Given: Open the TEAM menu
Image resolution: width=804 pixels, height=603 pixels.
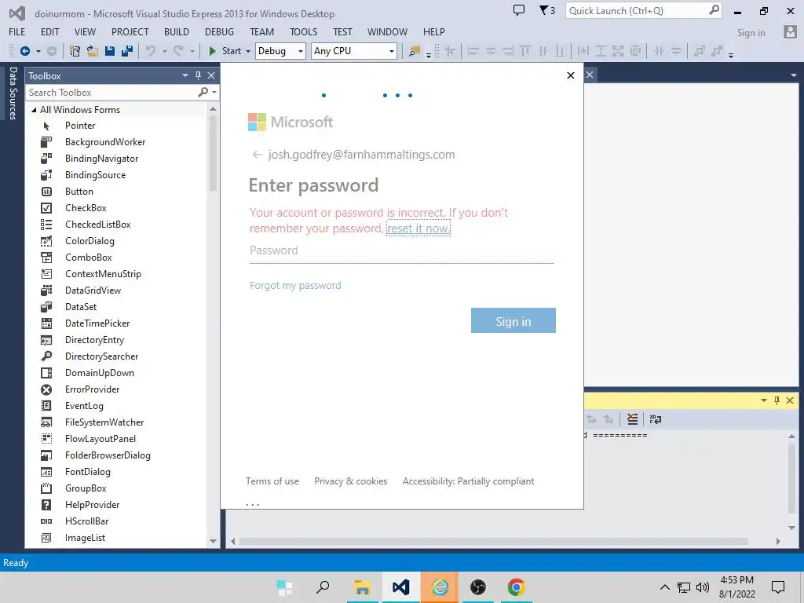Looking at the screenshot, I should pyautogui.click(x=262, y=31).
